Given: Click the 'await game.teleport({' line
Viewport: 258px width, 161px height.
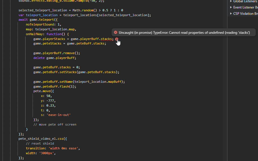Looking at the screenshot, I should click(x=38, y=20).
